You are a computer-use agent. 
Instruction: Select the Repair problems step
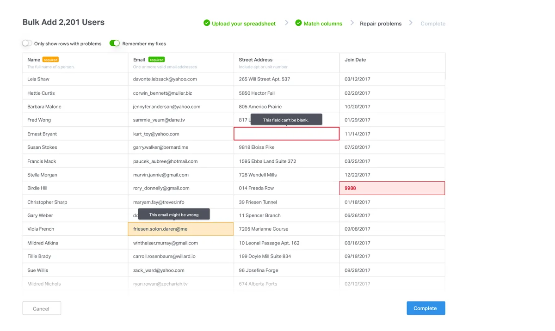pyautogui.click(x=381, y=23)
